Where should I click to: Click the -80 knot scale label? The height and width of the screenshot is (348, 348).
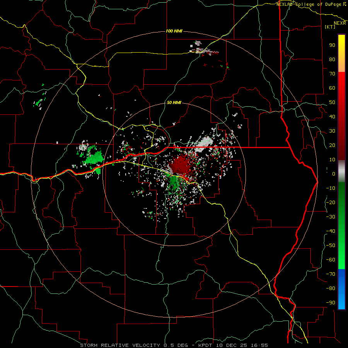[331, 288]
